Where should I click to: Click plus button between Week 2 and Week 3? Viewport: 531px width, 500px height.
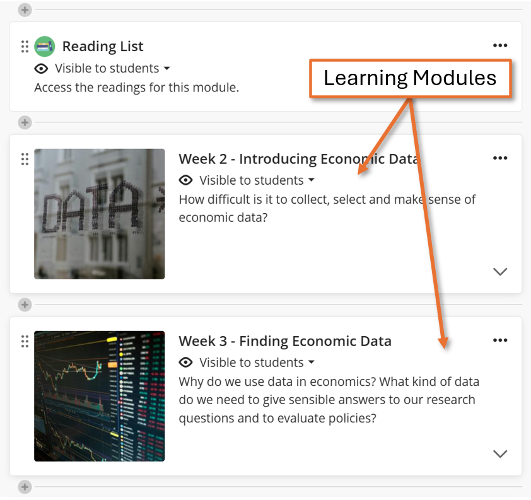[25, 305]
